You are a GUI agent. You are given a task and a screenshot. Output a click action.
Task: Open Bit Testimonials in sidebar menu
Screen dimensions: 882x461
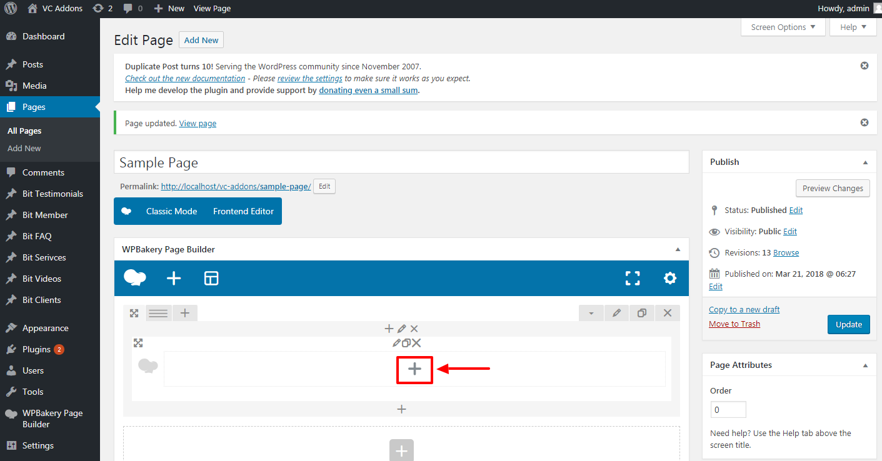pos(53,194)
